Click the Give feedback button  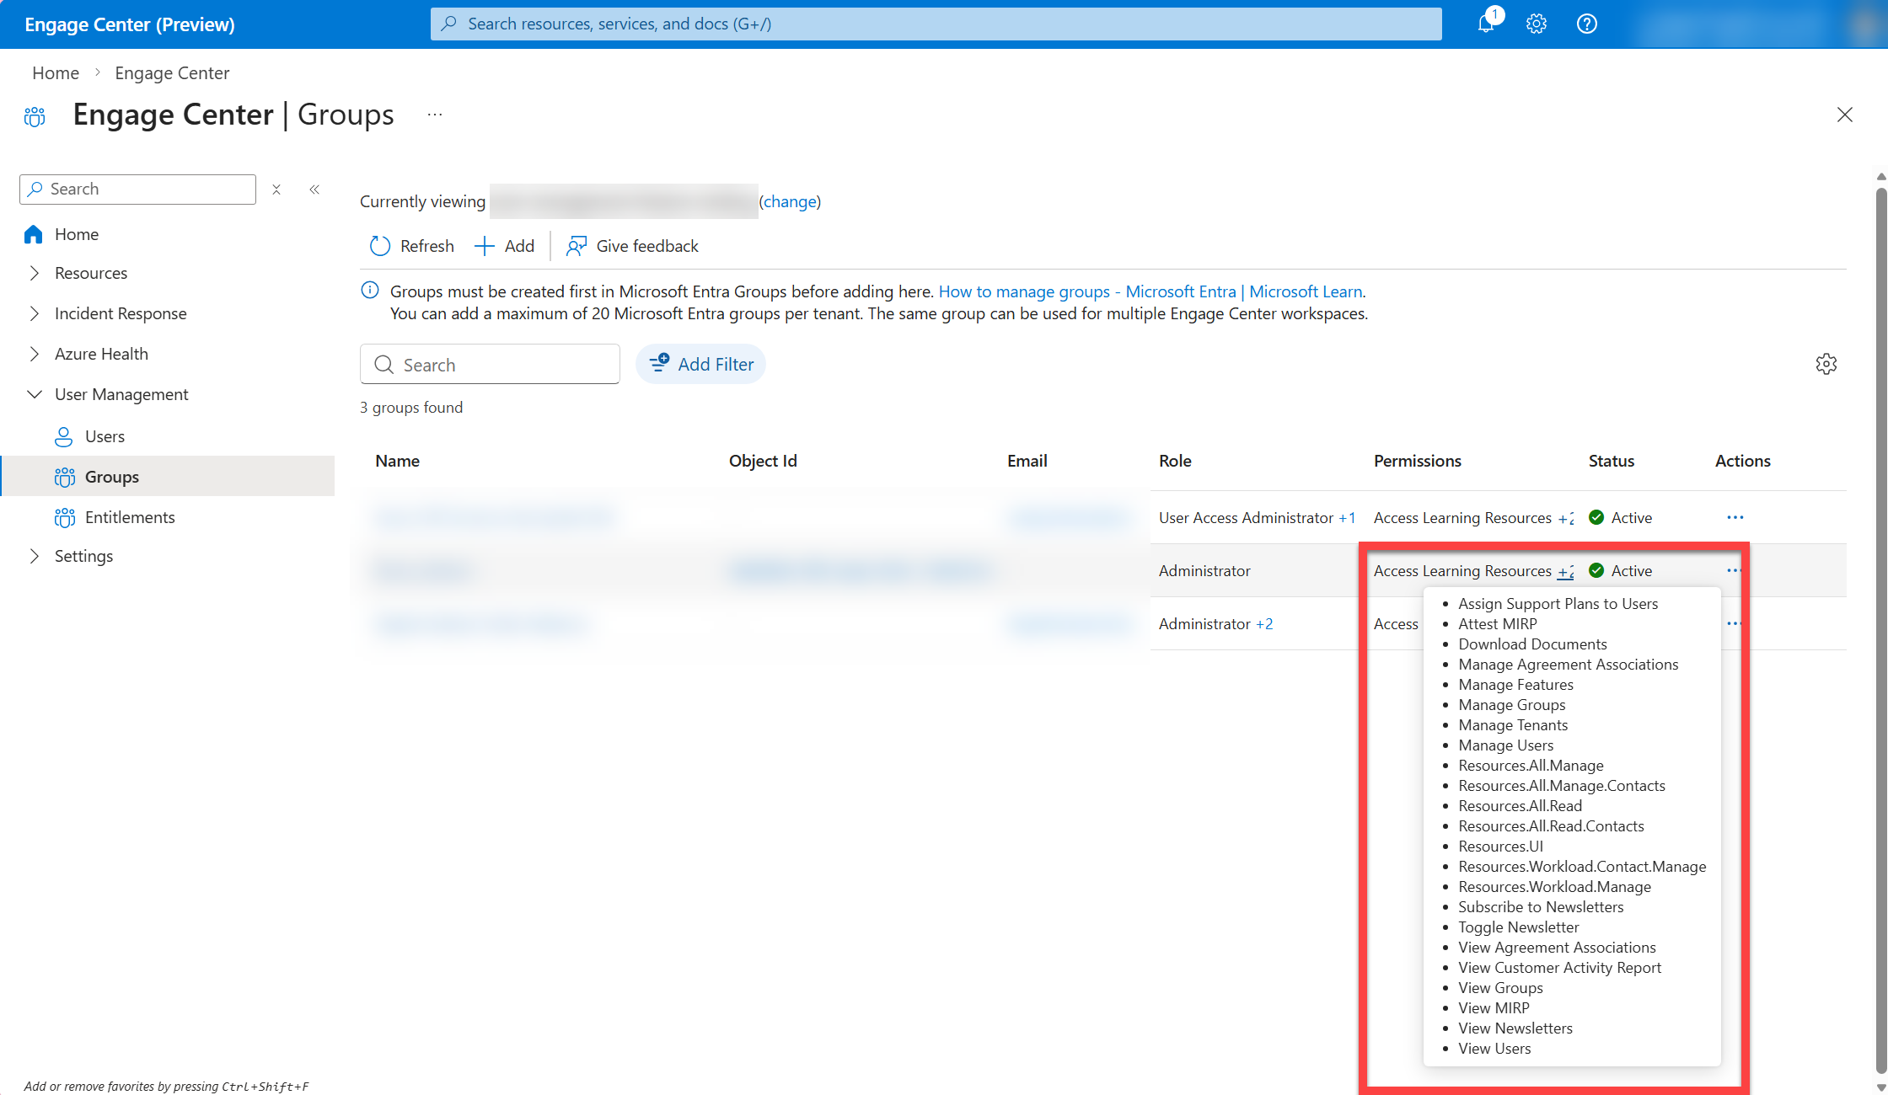632,246
